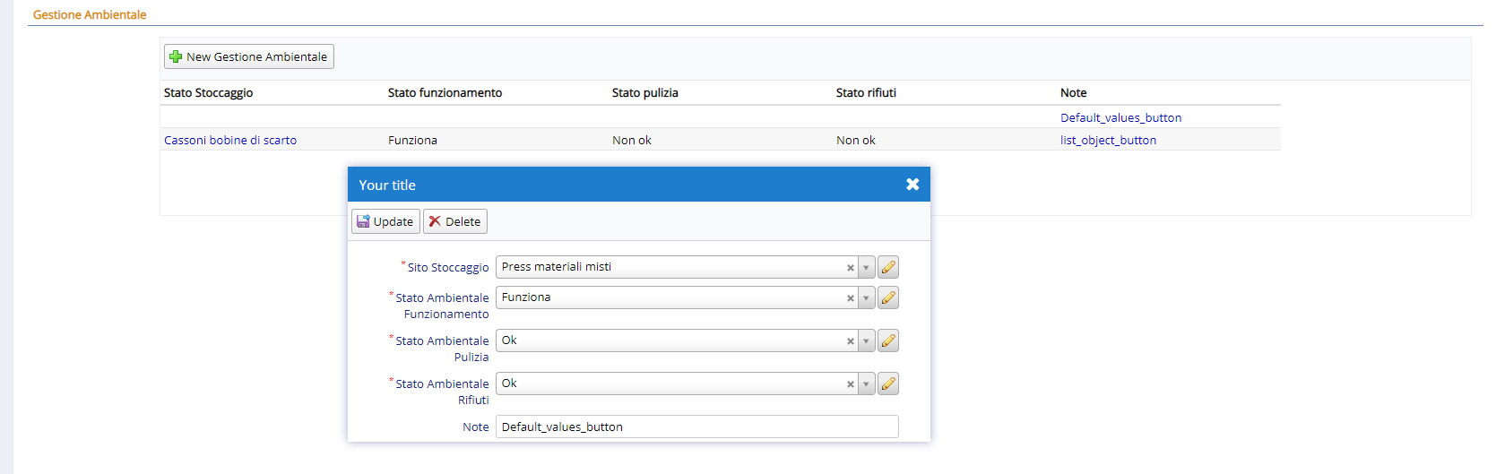Clear the Stato Ambientale Pulizia value with x
Screen dimensions: 1496x474
851,341
